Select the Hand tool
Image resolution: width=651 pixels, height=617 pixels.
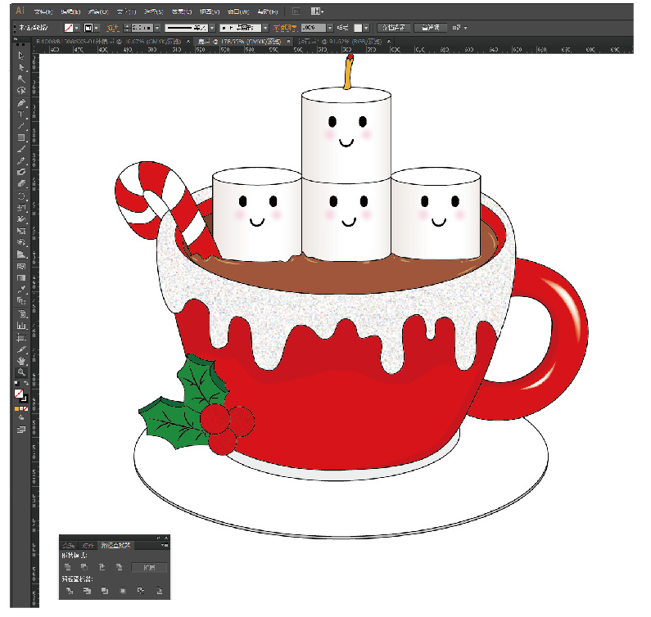tap(21, 361)
